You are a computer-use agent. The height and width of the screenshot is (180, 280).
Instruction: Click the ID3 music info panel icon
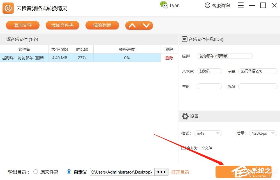(184, 39)
